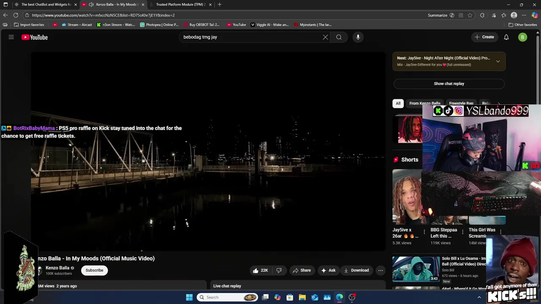Run search with the magnifier button
The height and width of the screenshot is (304, 541).
(x=339, y=37)
